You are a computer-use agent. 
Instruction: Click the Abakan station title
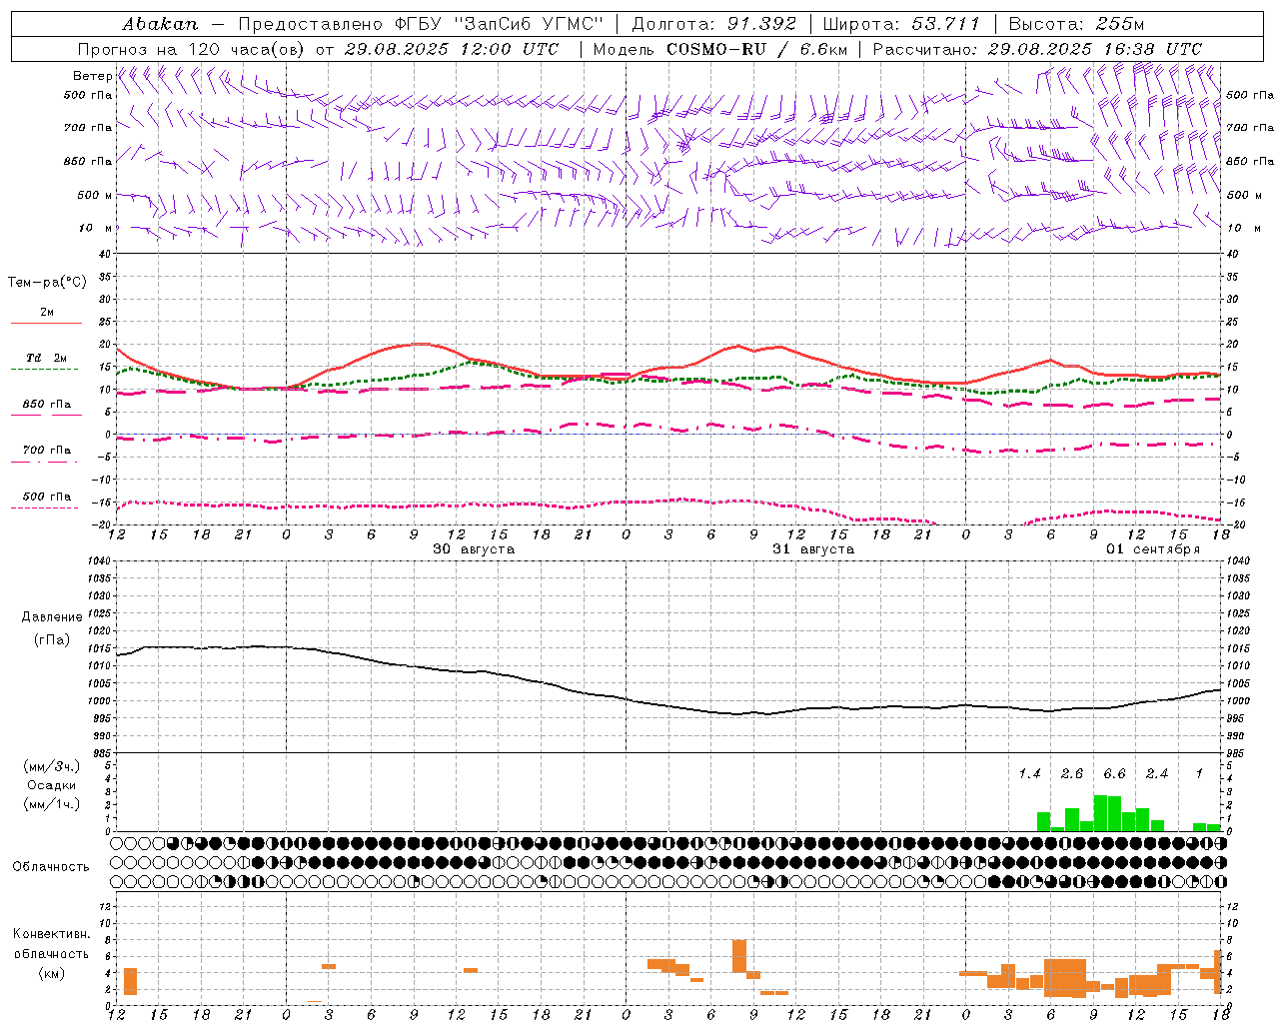(160, 23)
